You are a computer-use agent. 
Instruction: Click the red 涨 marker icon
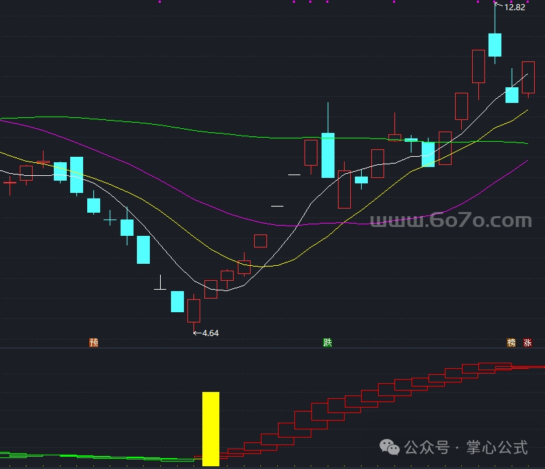pyautogui.click(x=527, y=343)
